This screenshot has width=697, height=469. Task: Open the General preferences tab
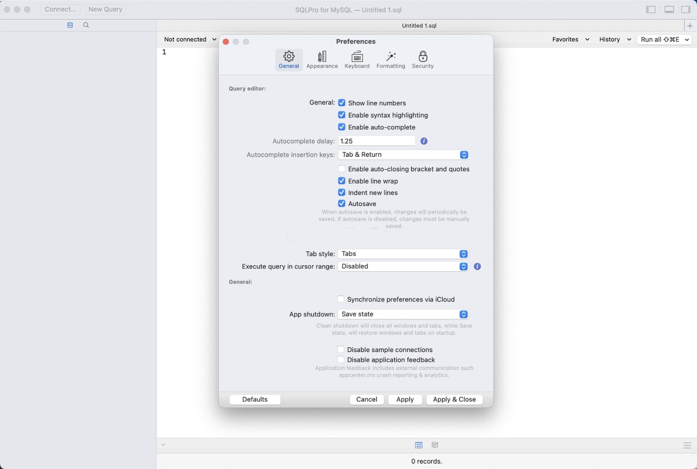pos(289,60)
